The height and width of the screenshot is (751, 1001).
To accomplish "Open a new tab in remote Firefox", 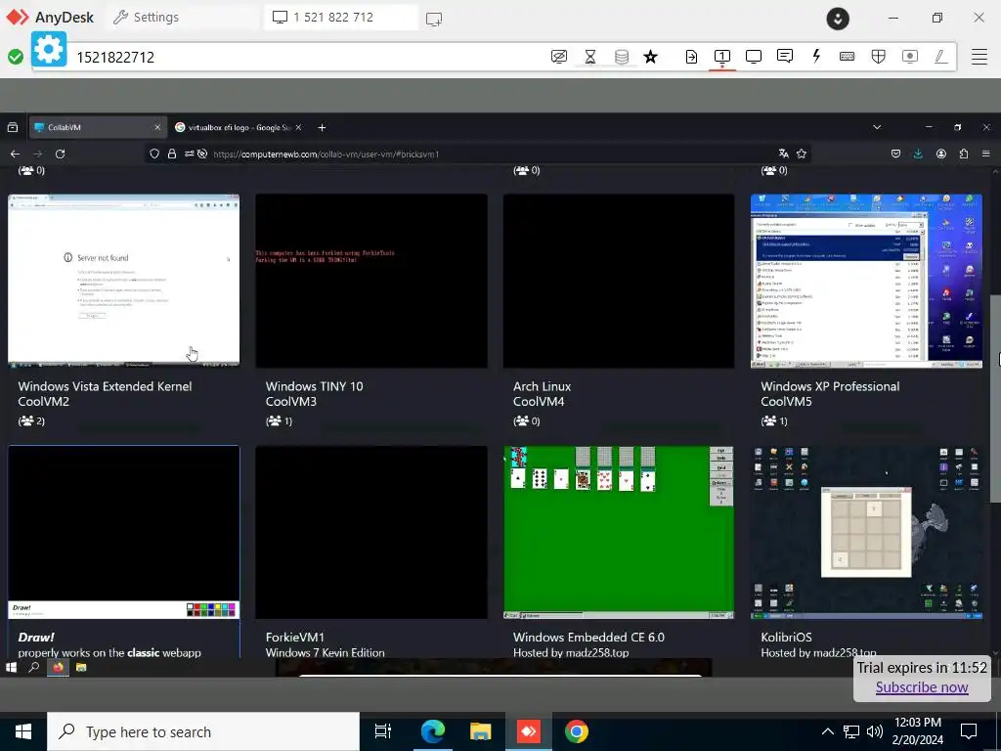I will [x=322, y=128].
